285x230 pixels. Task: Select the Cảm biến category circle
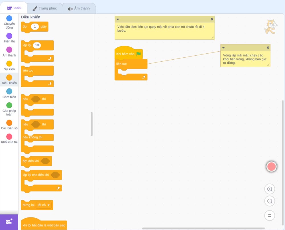point(9,91)
